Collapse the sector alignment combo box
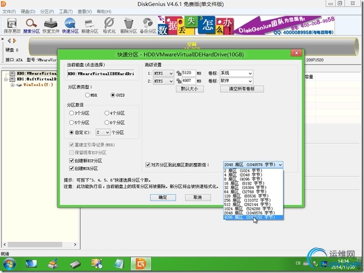Image resolution: width=364 pixels, height=273 pixels. [280, 165]
